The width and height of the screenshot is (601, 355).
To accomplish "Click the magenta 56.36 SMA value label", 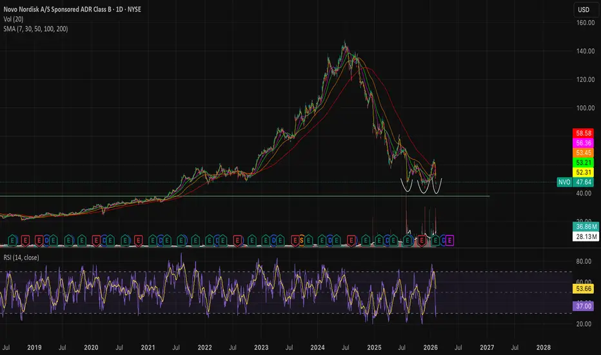I will [x=584, y=143].
